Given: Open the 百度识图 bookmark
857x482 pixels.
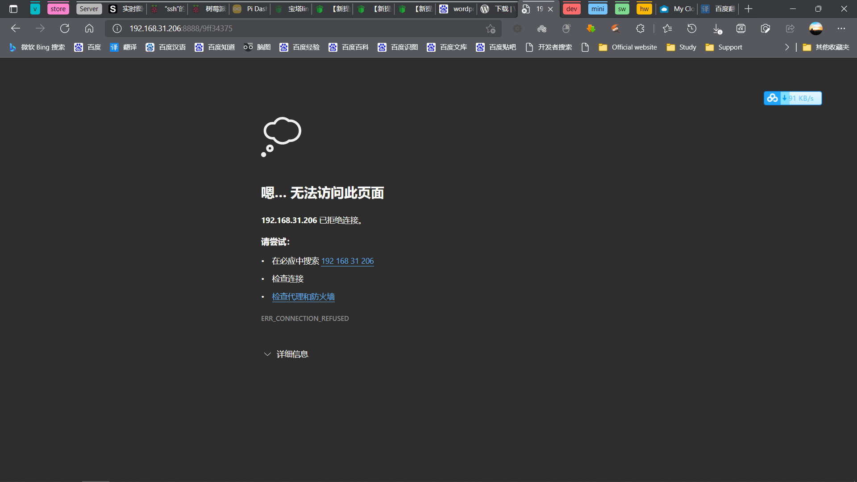Looking at the screenshot, I should pos(398,47).
